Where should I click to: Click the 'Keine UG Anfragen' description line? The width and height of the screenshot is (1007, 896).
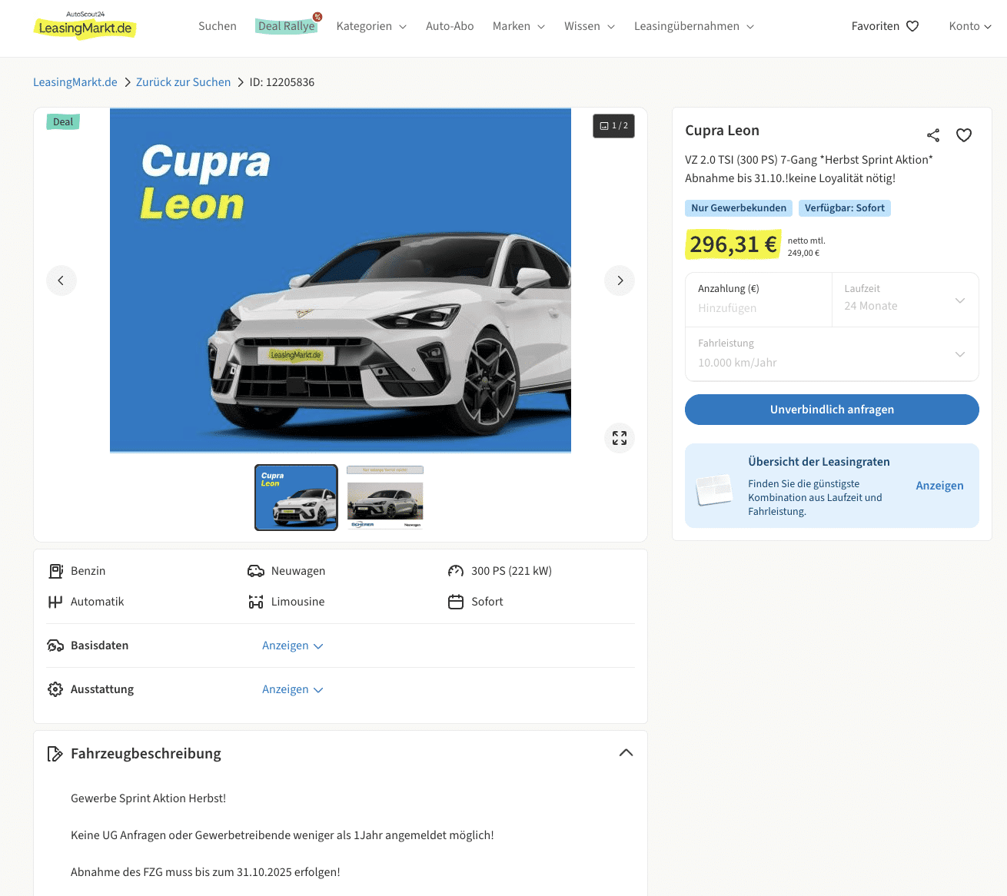click(x=282, y=835)
